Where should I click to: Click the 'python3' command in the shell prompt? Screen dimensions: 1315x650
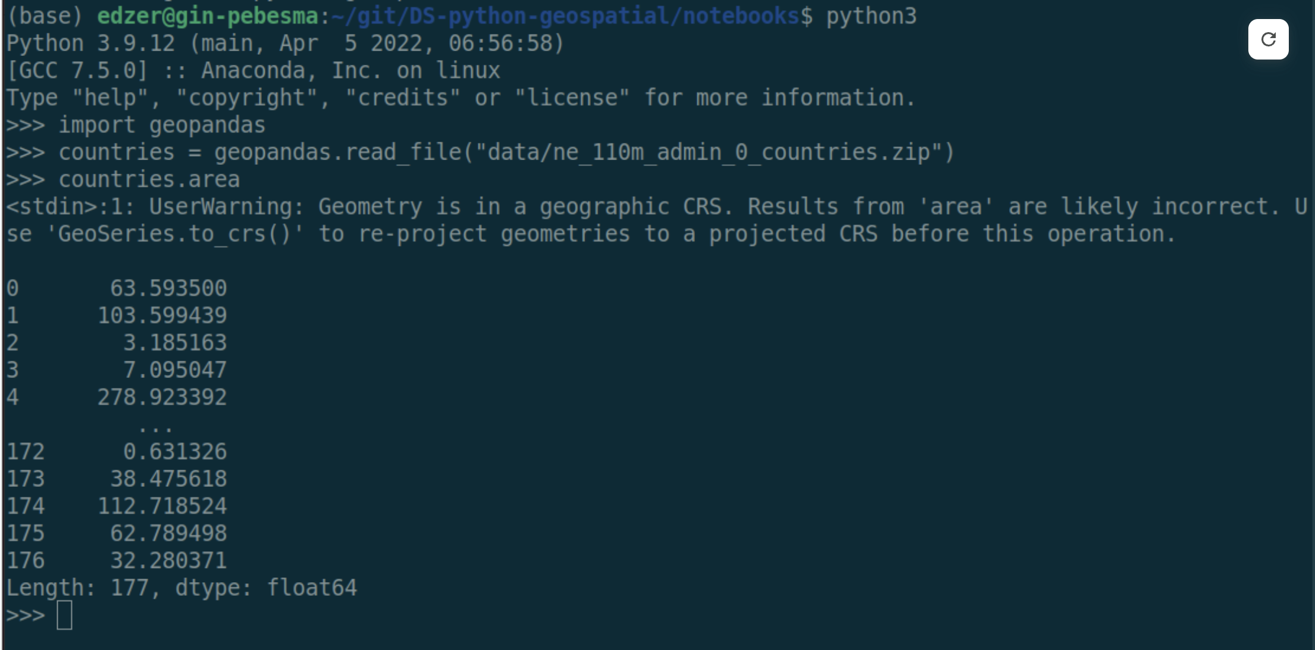[x=871, y=16]
